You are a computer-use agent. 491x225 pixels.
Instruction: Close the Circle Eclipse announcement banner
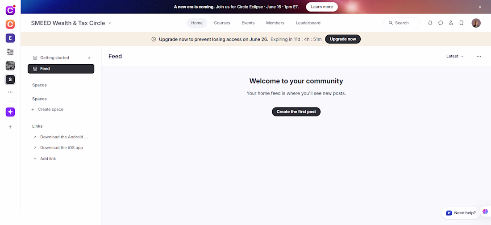click(x=480, y=7)
